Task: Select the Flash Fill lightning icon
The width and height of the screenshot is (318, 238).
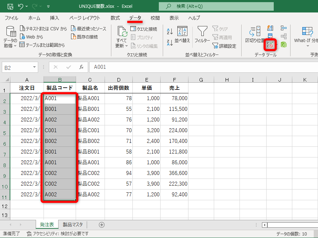Action: [270, 27]
